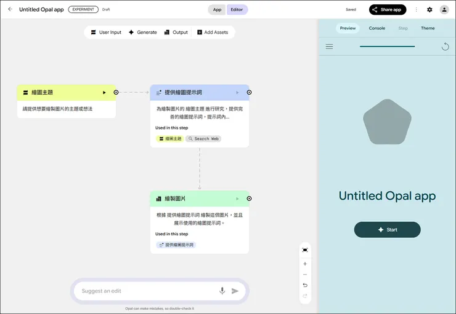
Task: Click the Untitled Opal app title in the header
Action: point(41,9)
